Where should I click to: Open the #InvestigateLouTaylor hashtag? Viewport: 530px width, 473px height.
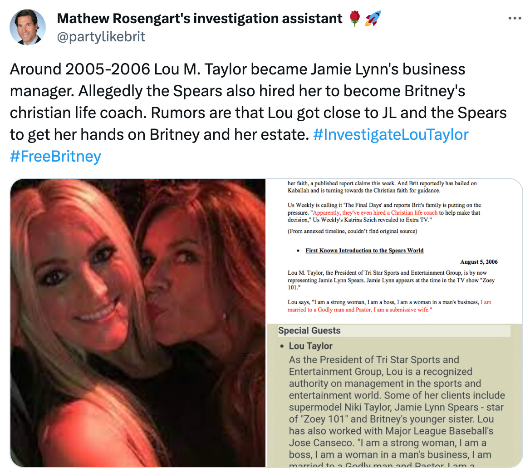point(391,134)
